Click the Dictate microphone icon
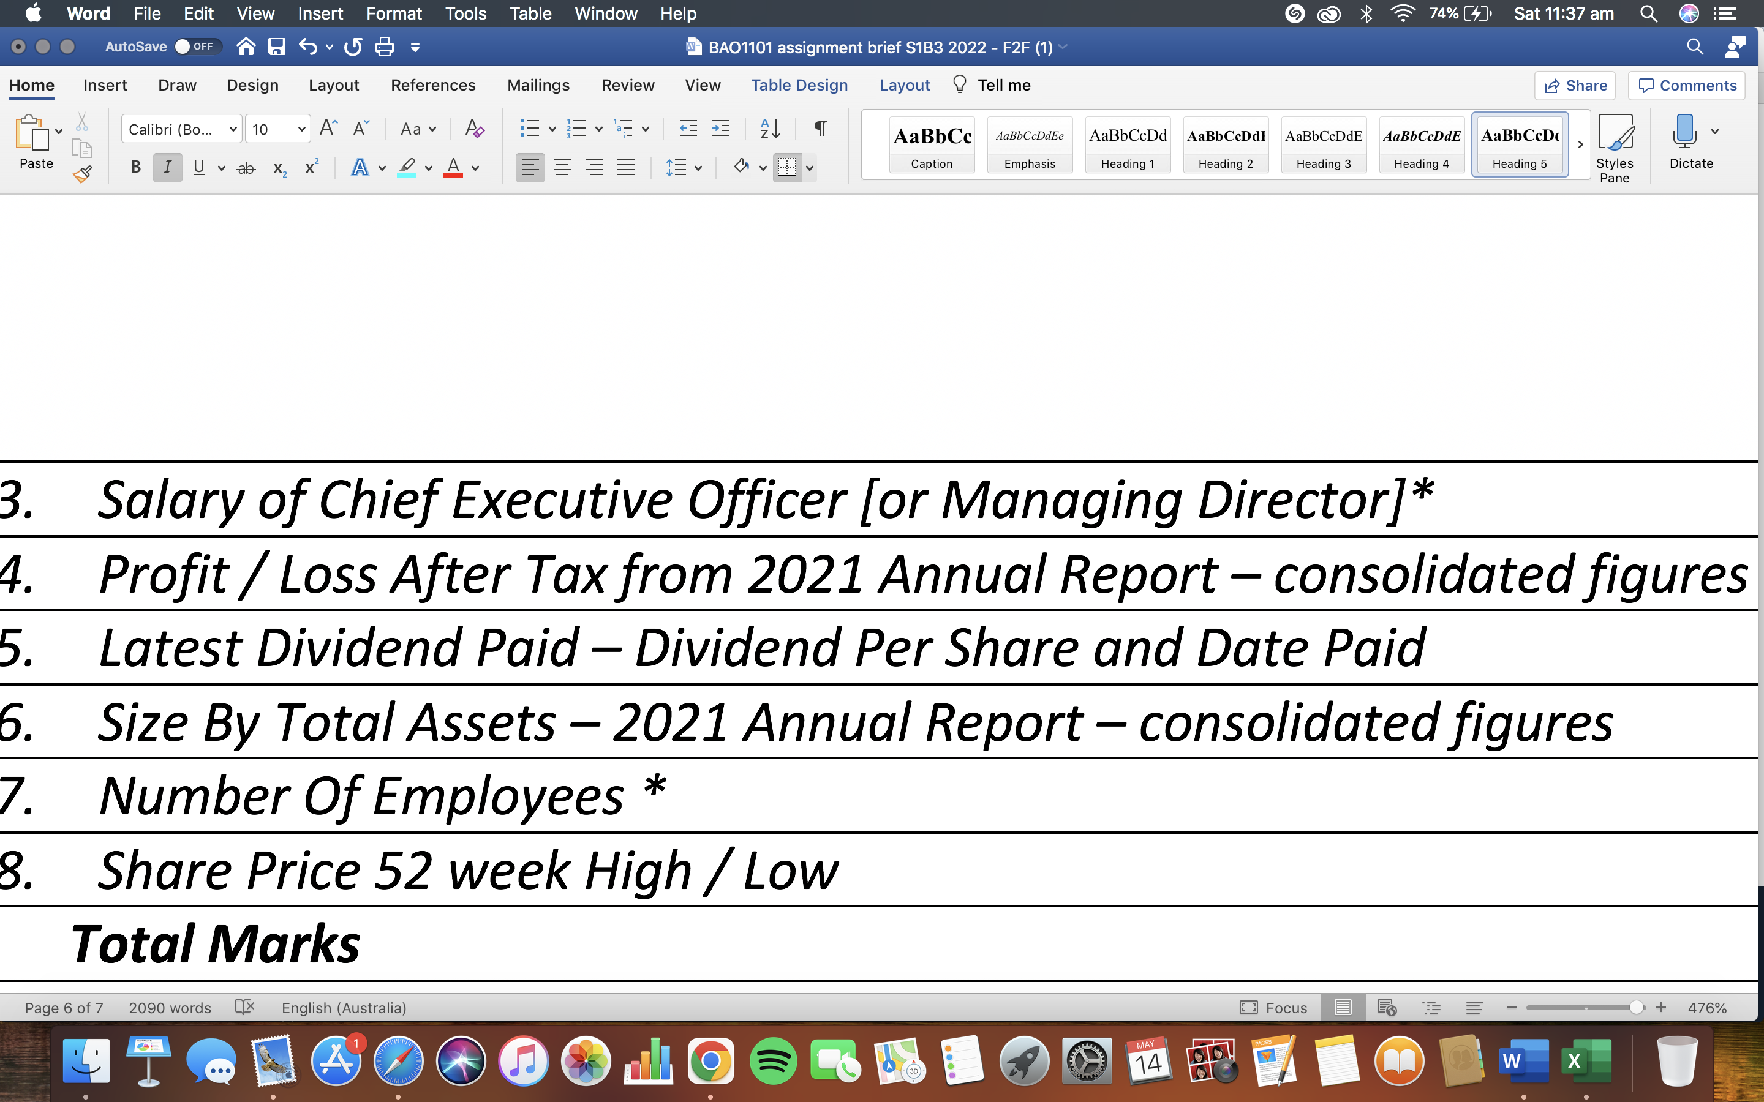Image resolution: width=1764 pixels, height=1102 pixels. [x=1684, y=131]
